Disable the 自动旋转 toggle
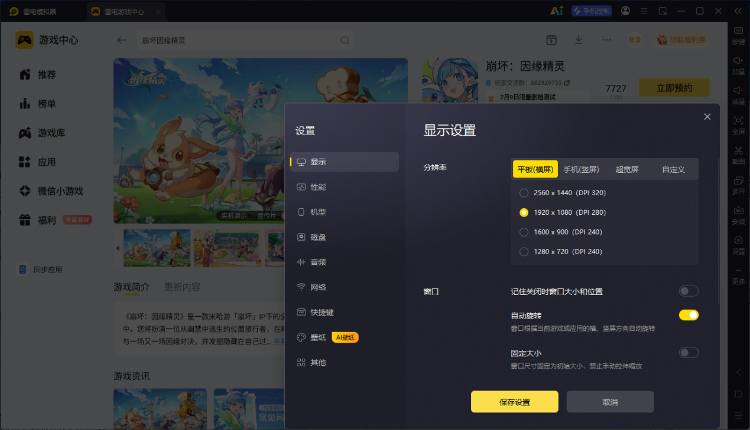This screenshot has width=750, height=430. pos(689,315)
